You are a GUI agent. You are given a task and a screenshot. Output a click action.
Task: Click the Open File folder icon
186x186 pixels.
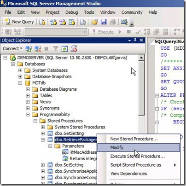point(94,22)
